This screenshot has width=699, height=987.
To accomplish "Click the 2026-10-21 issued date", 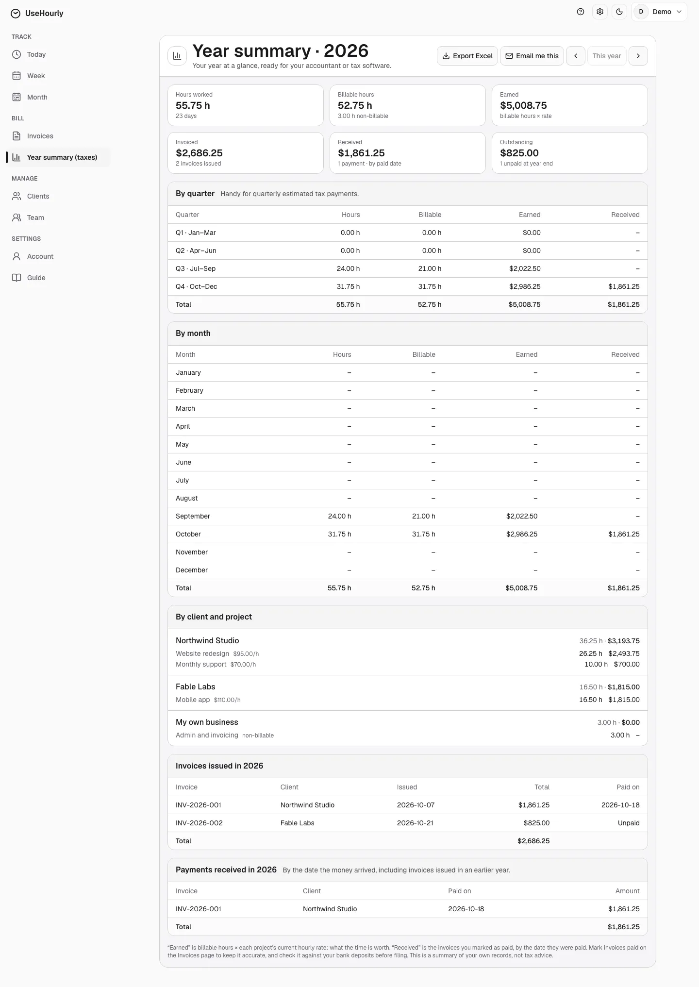I will [416, 823].
